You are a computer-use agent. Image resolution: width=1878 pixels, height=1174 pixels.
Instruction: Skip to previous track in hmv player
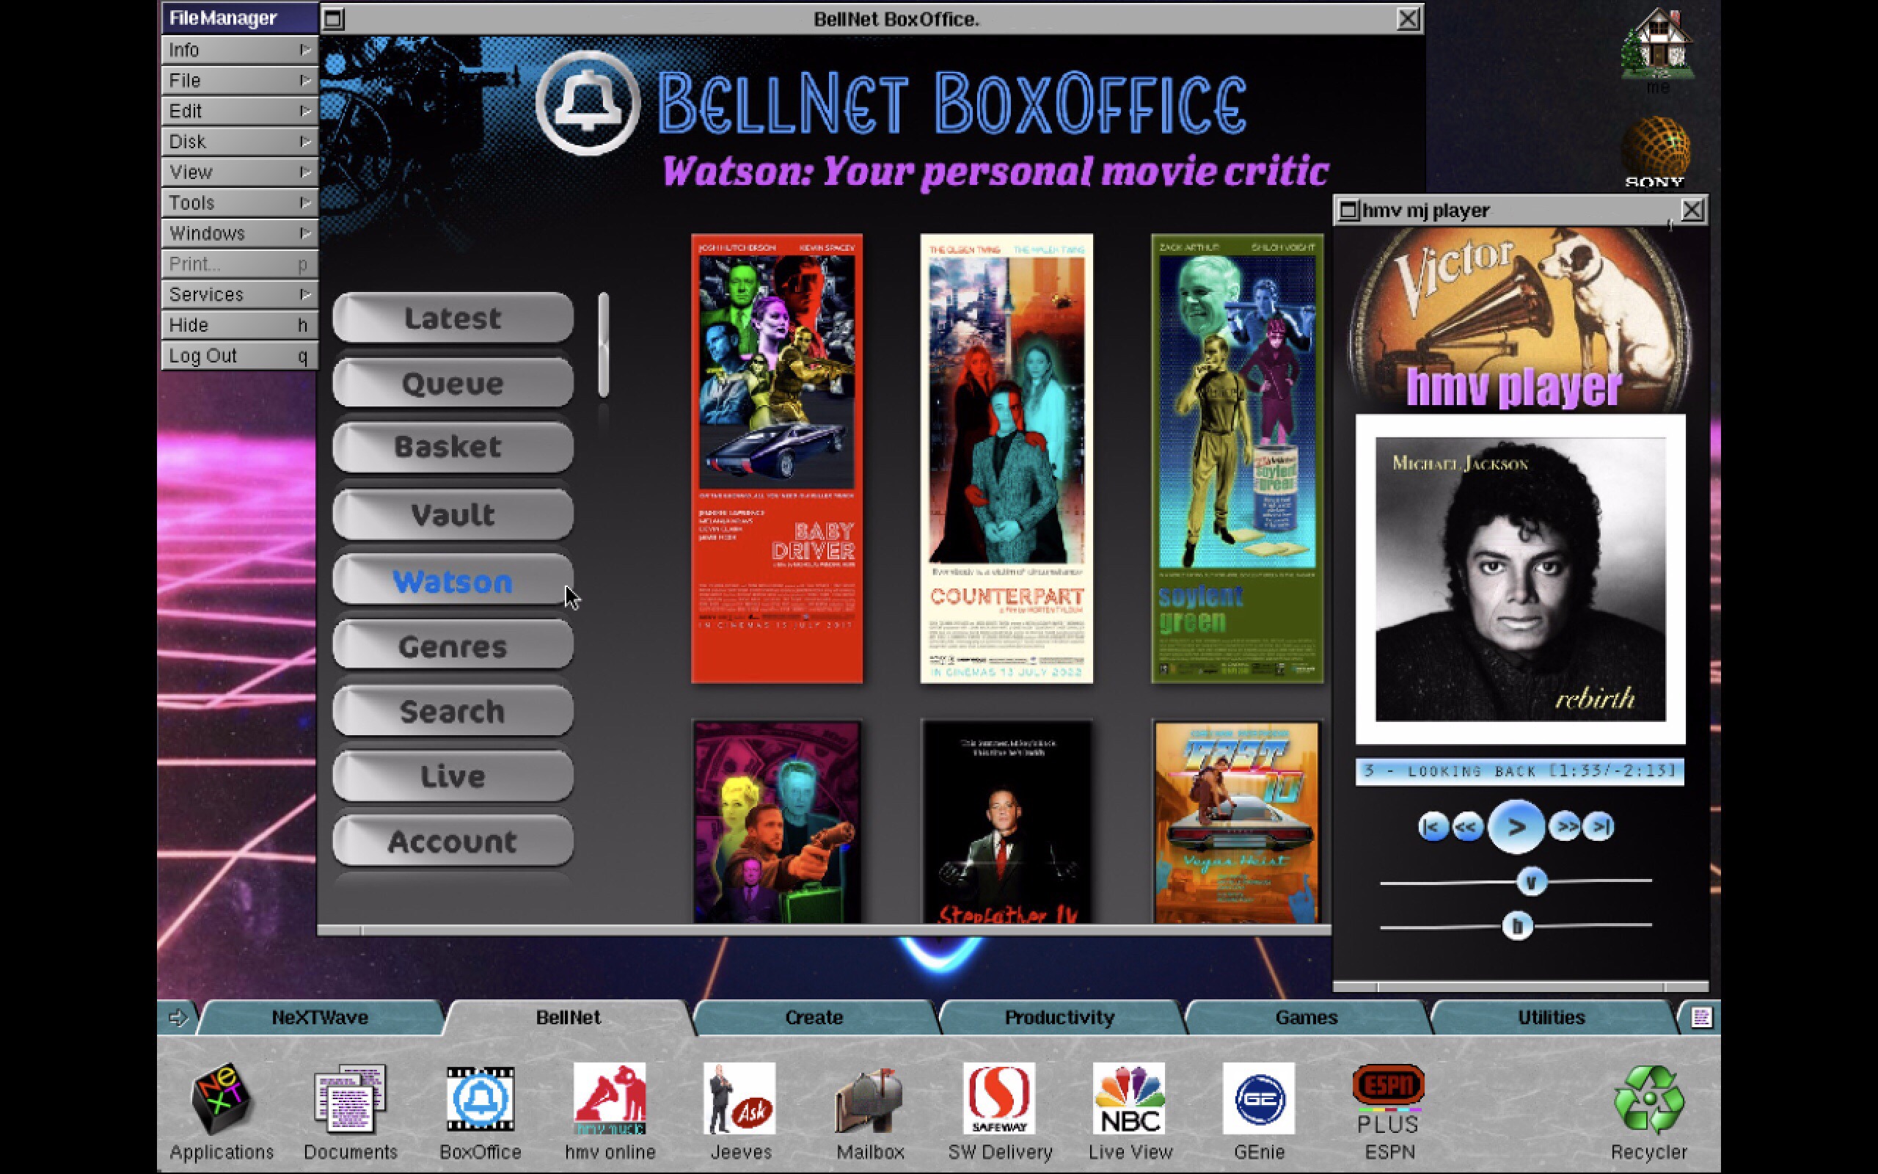tap(1433, 827)
